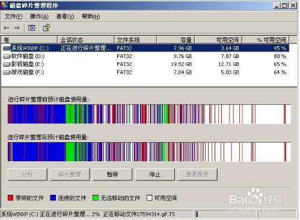
Task: Click the 进行碎片整理前预计磁盘使用量 label
Action: coord(48,100)
